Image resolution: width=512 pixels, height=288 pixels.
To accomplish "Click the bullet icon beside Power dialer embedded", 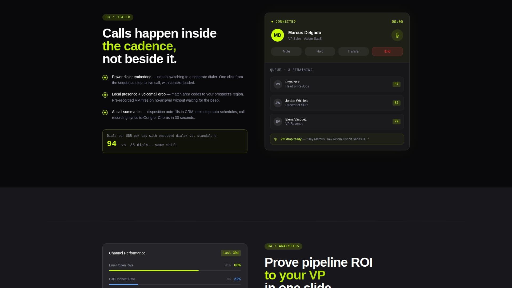I will [x=105, y=77].
